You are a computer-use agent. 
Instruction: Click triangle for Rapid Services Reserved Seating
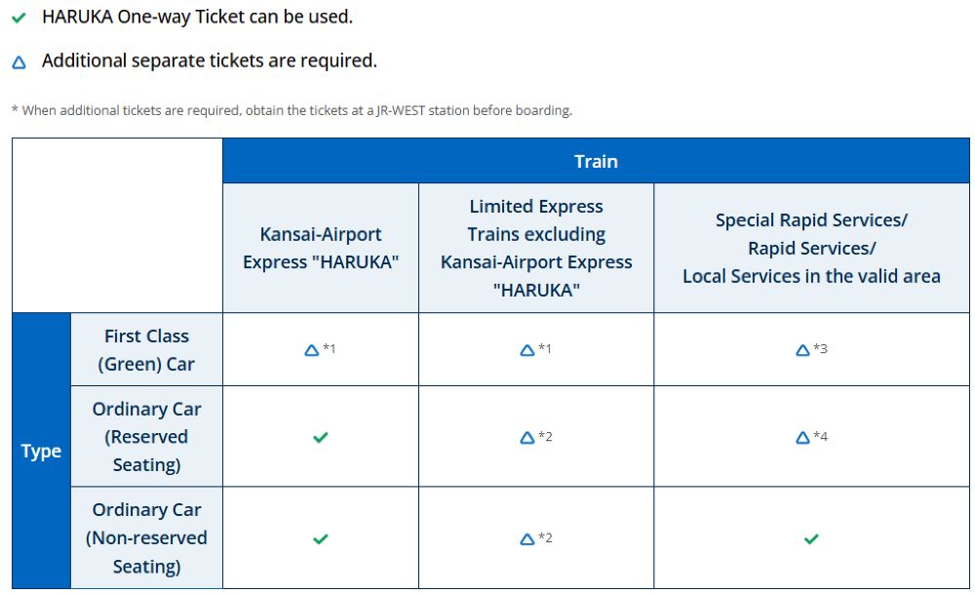pyautogui.click(x=802, y=438)
